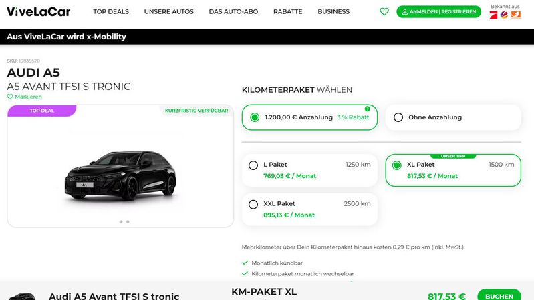Choose the L Paket 1250 km
534x300 pixels.
(x=309, y=170)
